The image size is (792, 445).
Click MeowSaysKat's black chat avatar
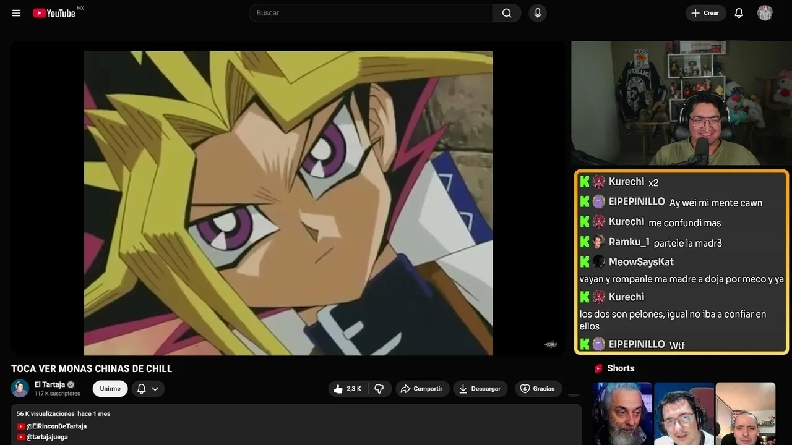click(598, 261)
